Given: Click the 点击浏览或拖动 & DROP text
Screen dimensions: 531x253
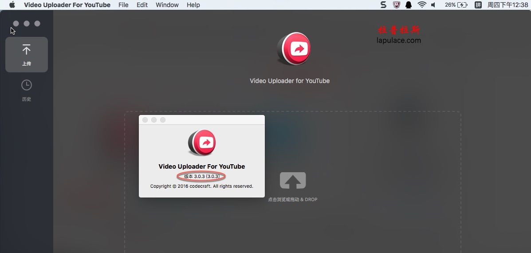Looking at the screenshot, I should (x=293, y=199).
